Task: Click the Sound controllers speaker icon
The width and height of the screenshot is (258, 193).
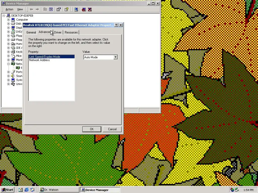Action: (x=13, y=76)
